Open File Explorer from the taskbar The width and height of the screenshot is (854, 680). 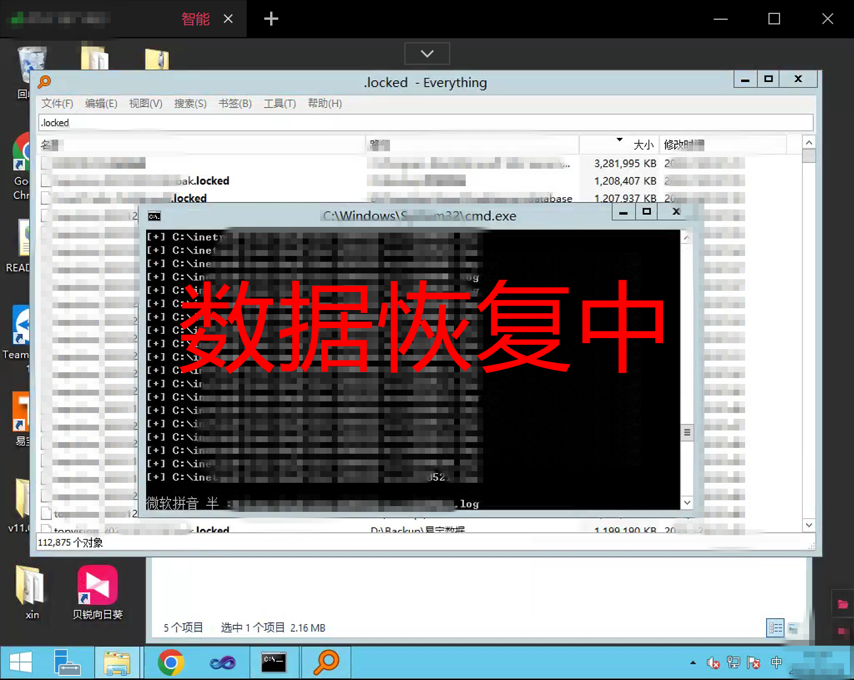tap(116, 662)
